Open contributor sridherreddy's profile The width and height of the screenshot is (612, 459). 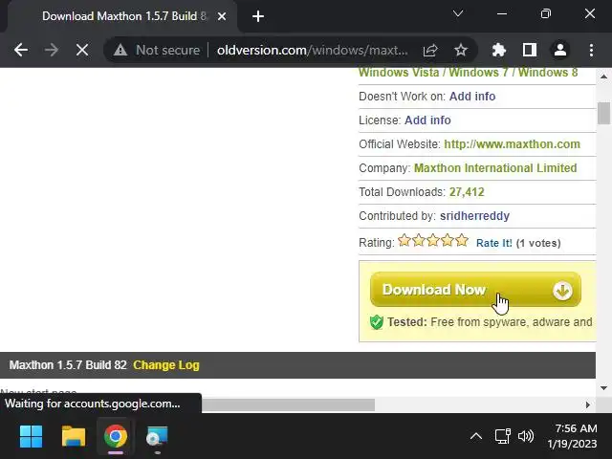(474, 216)
